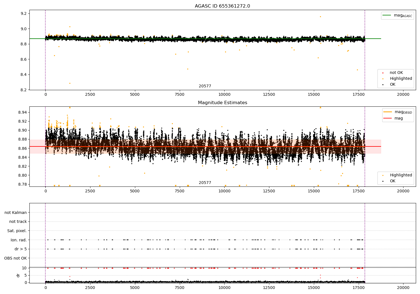Viewport: 420px width, 294px height.
Task: Click the orange line sample beside mag OBSID
Action: tap(388, 112)
